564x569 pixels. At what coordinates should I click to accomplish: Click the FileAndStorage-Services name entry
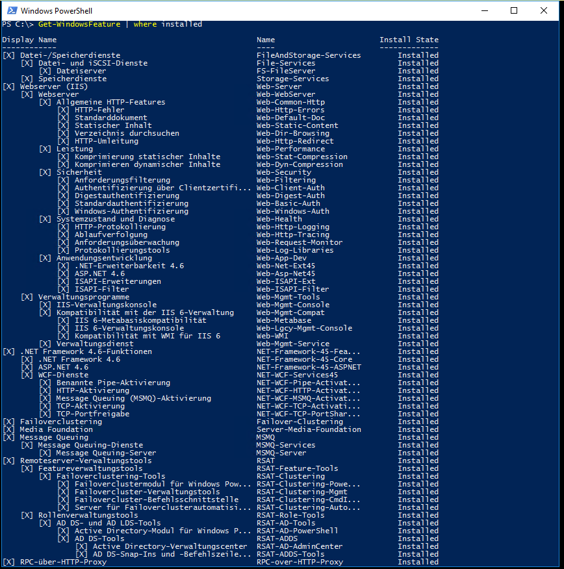pos(309,55)
